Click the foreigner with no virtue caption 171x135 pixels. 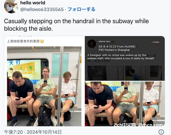(x=121, y=57)
